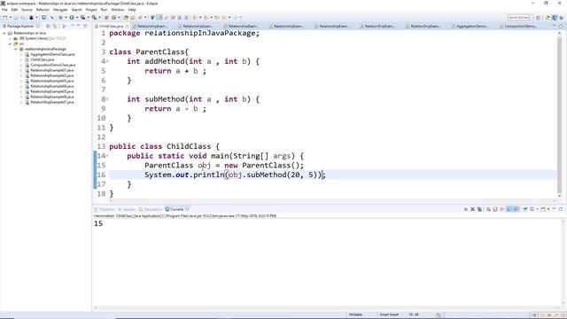Select RelationshipExample01.java in Package Explorer
567x319 pixels.
click(x=51, y=70)
